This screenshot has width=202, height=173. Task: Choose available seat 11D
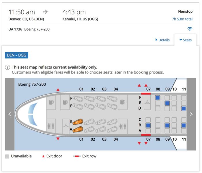184,108
